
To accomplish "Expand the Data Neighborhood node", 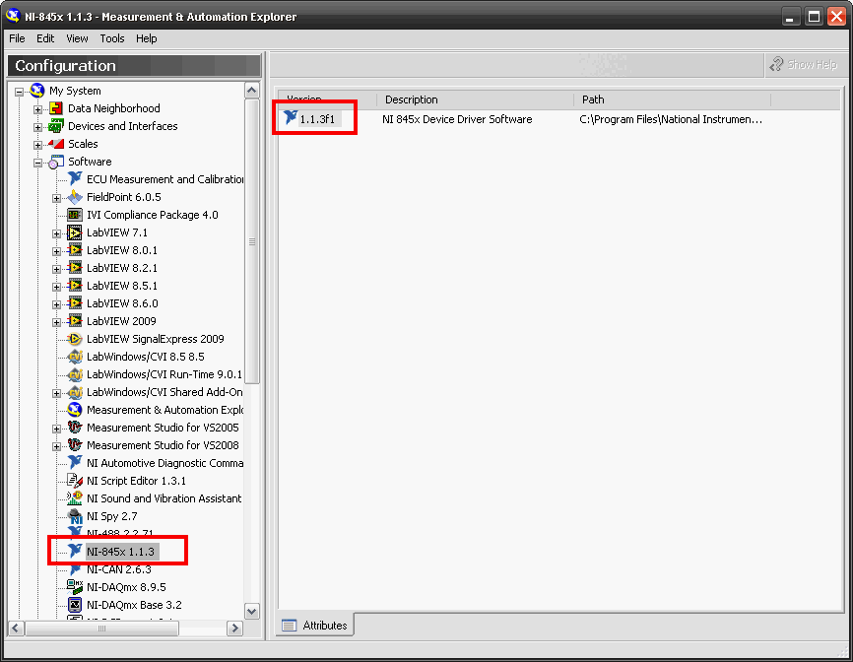I will (37, 109).
